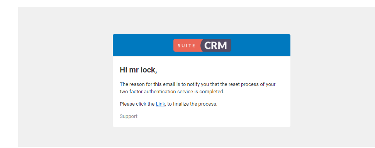Select the "Hi mr lock," greeting heading
This screenshot has width=375, height=148.
click(x=138, y=70)
